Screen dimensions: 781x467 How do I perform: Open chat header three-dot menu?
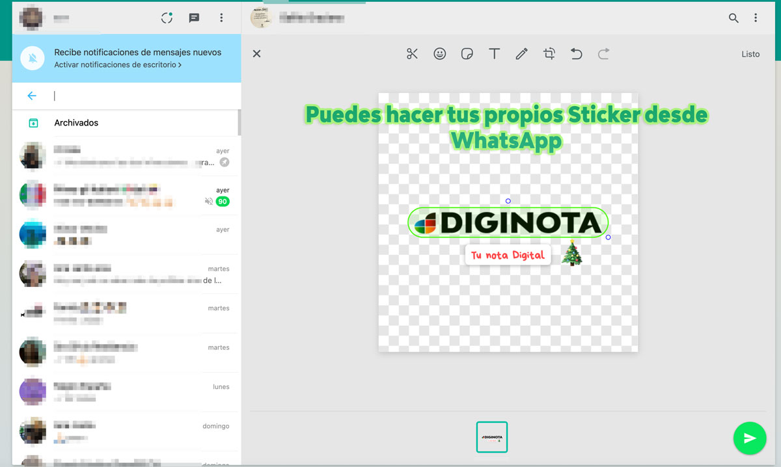[756, 18]
